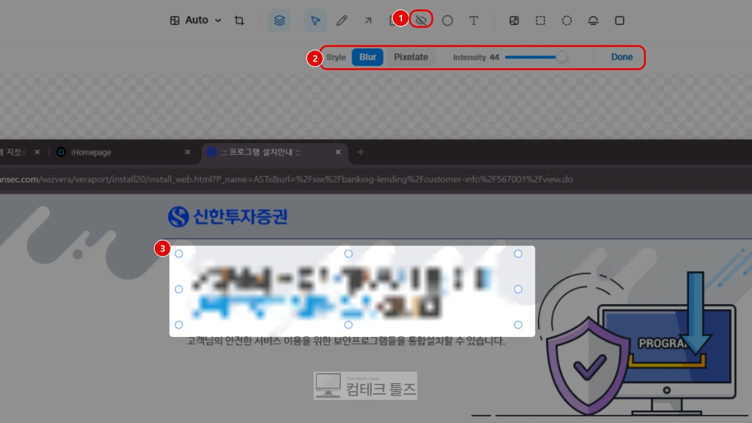Toggle the Layers stack icon
This screenshot has width=752, height=423.
click(279, 20)
